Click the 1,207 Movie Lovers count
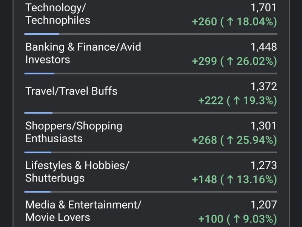The height and width of the screenshot is (227, 302). point(263,205)
